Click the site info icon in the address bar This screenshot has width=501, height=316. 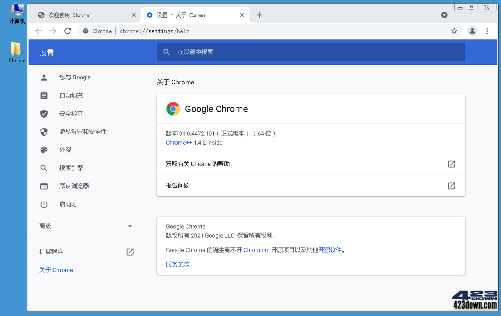(86, 31)
